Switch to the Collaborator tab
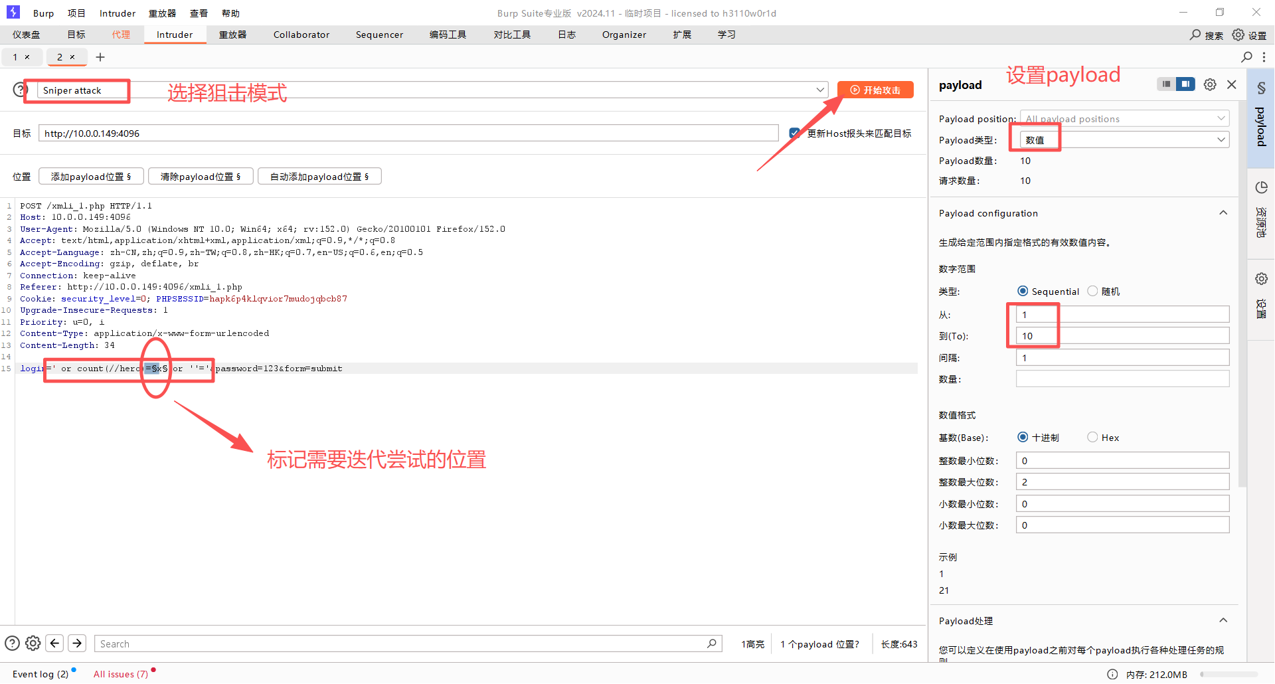Viewport: 1275px width, 684px height. (301, 35)
